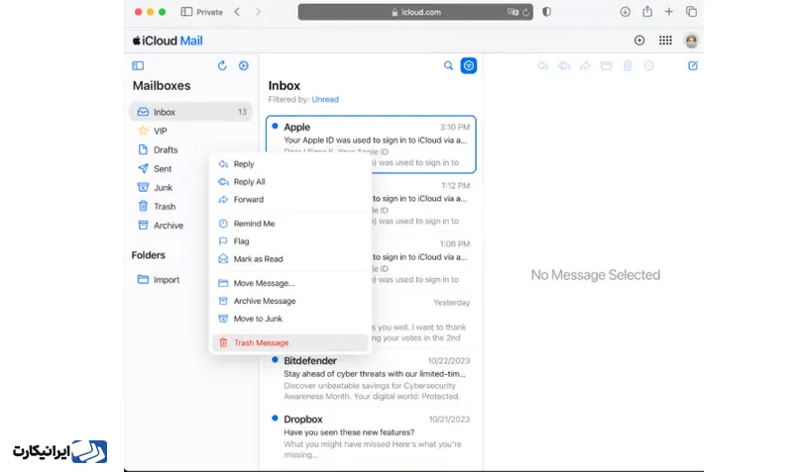Click the move to folder toolbar icon
This screenshot has height=472, width=793.
(x=607, y=65)
